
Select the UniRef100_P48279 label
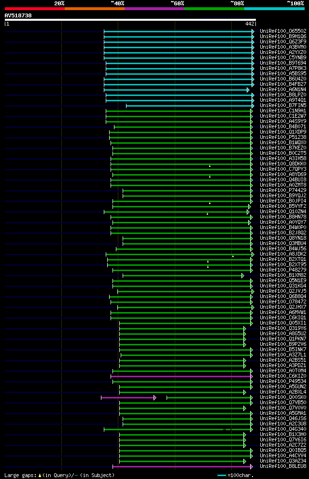point(283,270)
